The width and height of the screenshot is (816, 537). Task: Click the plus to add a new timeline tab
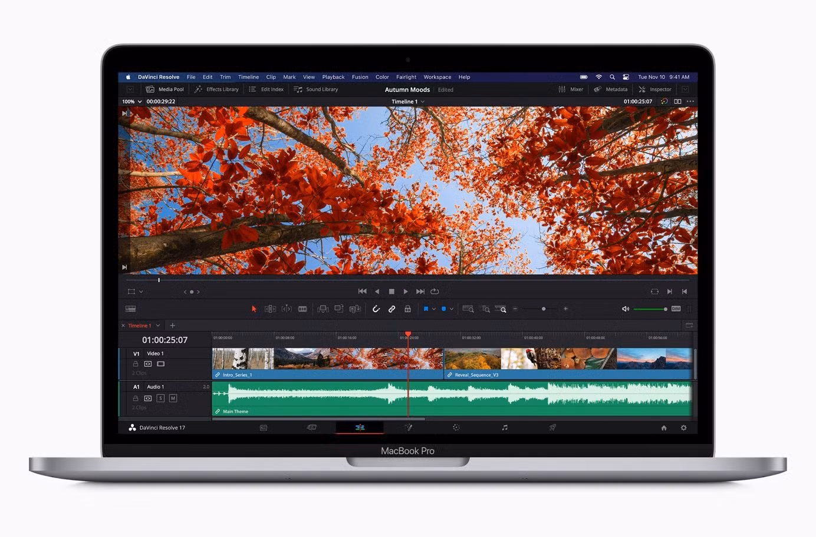(x=172, y=325)
